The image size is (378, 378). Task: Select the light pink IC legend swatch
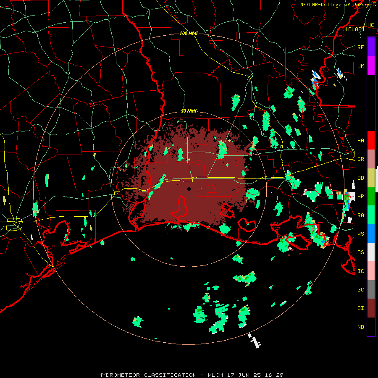pos(371,271)
